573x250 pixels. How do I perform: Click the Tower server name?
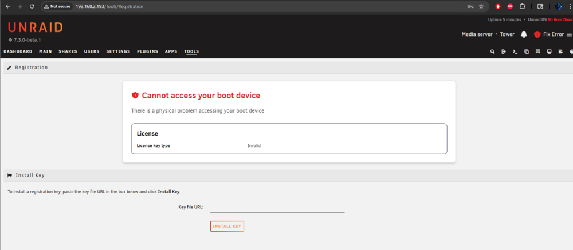coord(507,34)
